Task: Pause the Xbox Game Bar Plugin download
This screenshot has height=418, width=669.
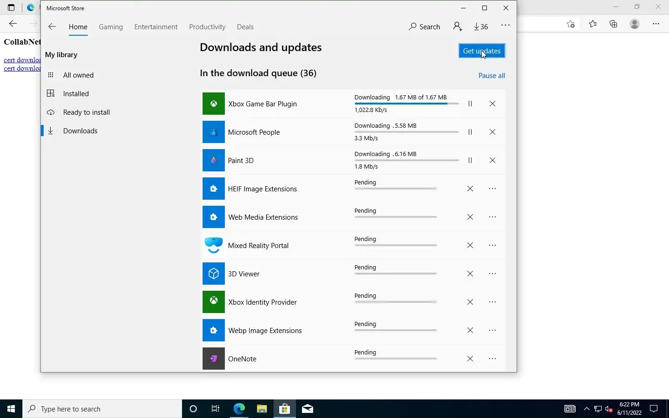Action: tap(470, 104)
